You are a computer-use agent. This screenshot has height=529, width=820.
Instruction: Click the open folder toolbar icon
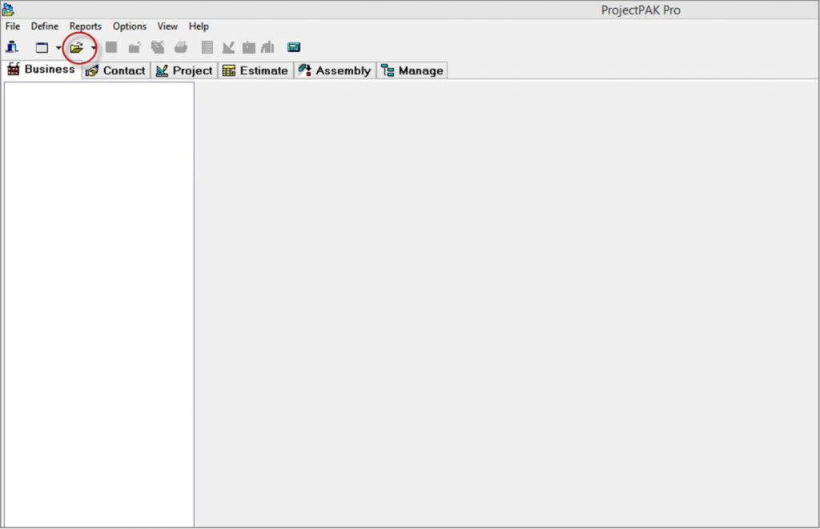pyautogui.click(x=76, y=48)
